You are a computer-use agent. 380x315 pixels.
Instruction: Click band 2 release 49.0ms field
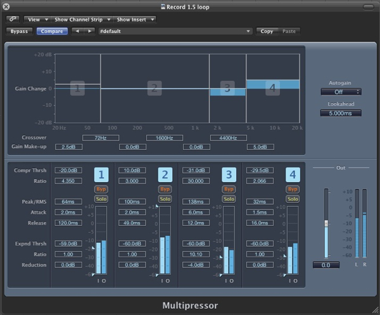click(132, 223)
